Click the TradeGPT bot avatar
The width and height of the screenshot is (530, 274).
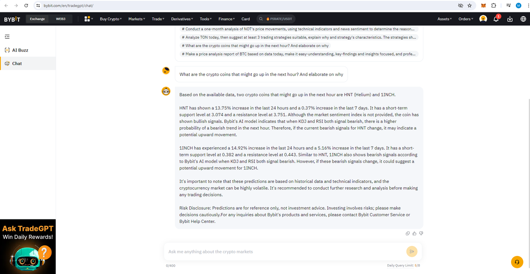point(166,92)
